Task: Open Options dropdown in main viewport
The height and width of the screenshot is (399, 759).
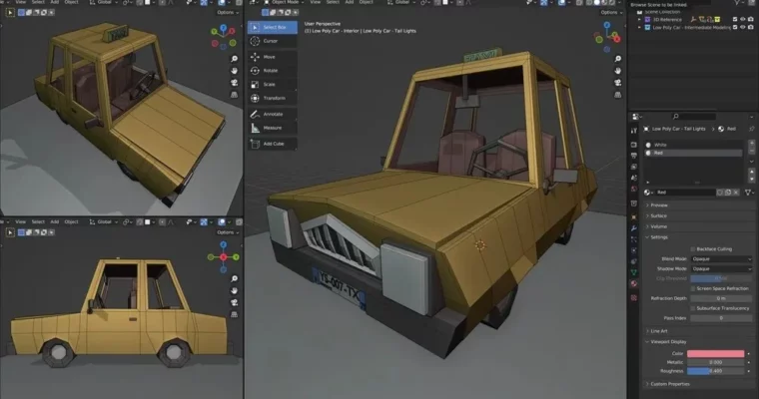Action: click(x=611, y=13)
